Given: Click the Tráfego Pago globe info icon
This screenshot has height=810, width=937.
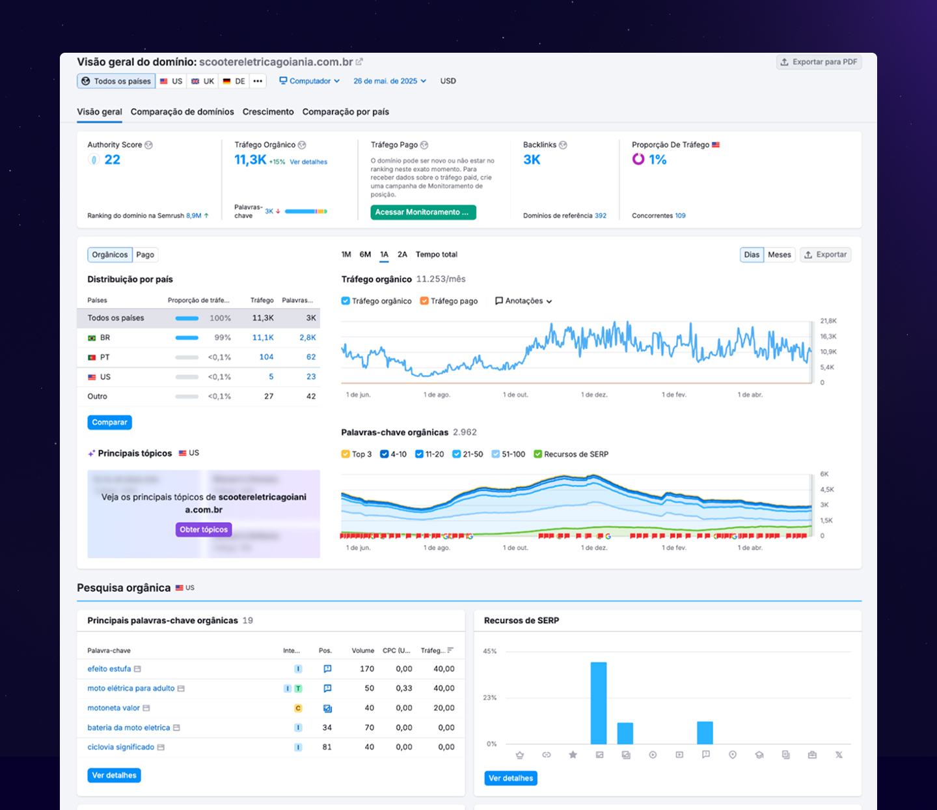Looking at the screenshot, I should [424, 145].
